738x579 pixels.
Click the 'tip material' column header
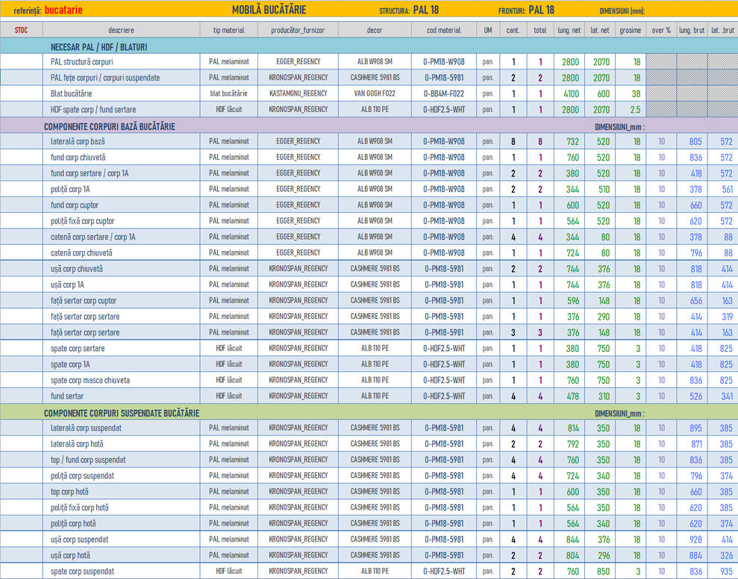tap(228, 30)
